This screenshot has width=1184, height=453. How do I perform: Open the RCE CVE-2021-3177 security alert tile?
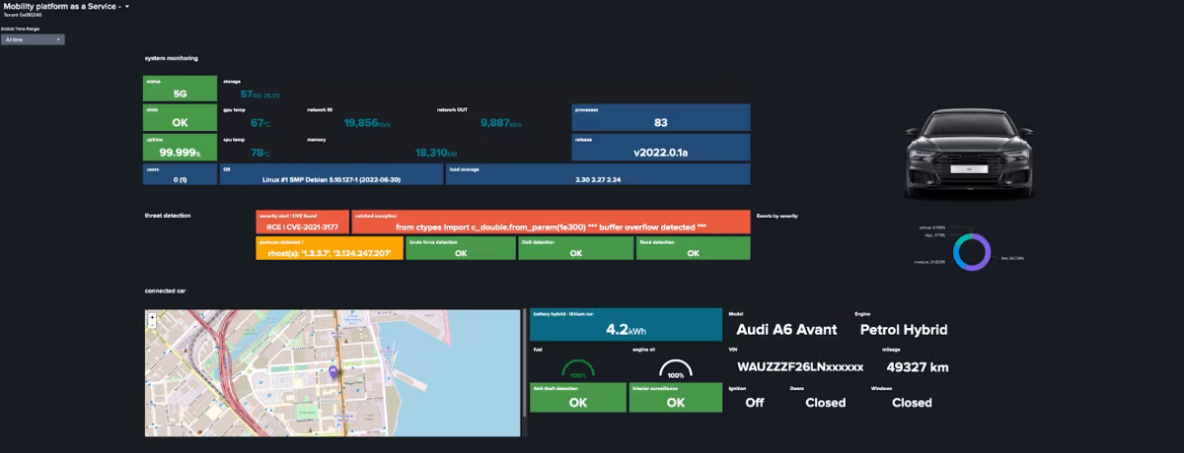[x=302, y=222]
